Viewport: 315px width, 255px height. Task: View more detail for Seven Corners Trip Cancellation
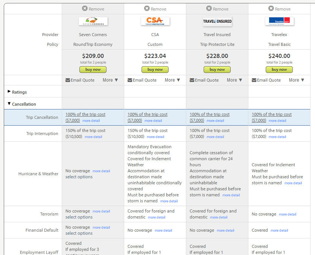91,121
